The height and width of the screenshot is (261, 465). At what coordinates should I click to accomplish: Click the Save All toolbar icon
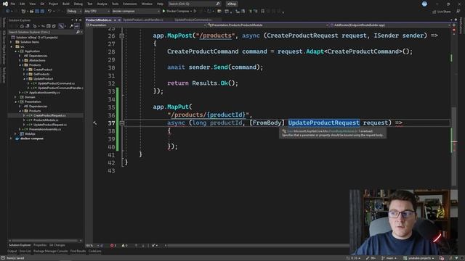pos(42,12)
